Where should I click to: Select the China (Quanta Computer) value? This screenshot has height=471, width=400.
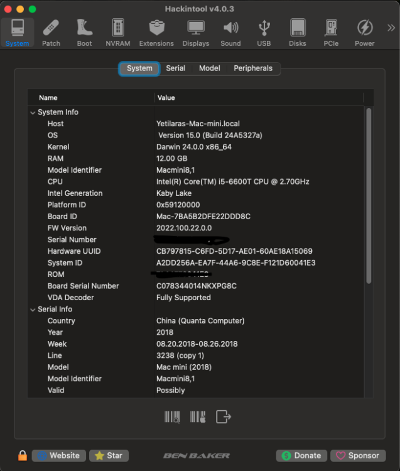pyautogui.click(x=200, y=321)
